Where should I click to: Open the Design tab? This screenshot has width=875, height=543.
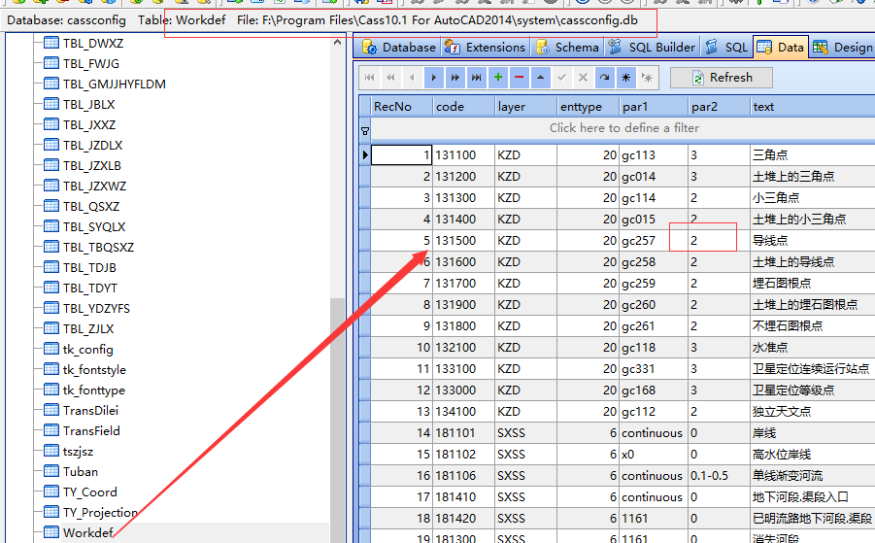pos(842,48)
